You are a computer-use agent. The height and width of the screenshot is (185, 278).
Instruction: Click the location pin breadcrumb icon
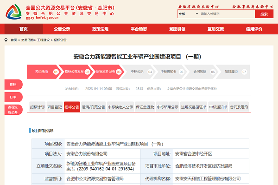point(6,40)
